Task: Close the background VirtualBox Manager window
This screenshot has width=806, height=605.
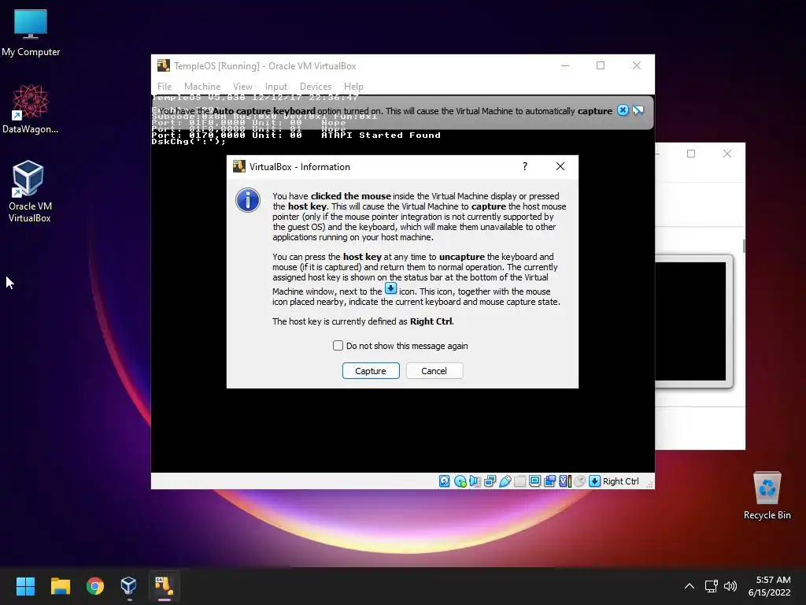Action: [x=727, y=154]
